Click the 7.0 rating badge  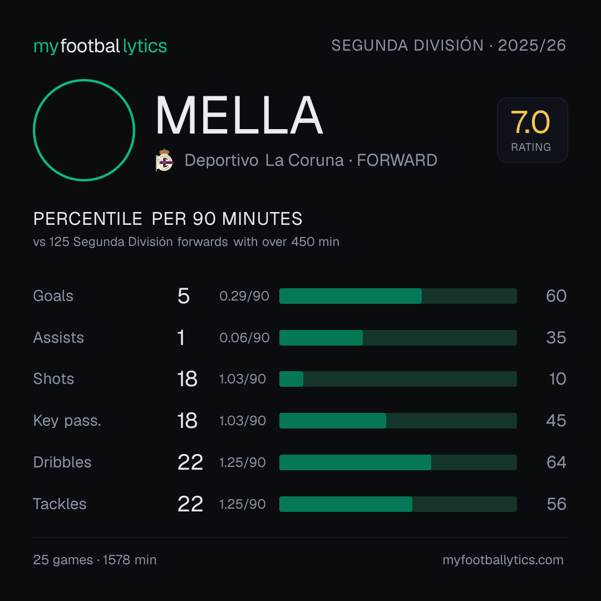[532, 130]
